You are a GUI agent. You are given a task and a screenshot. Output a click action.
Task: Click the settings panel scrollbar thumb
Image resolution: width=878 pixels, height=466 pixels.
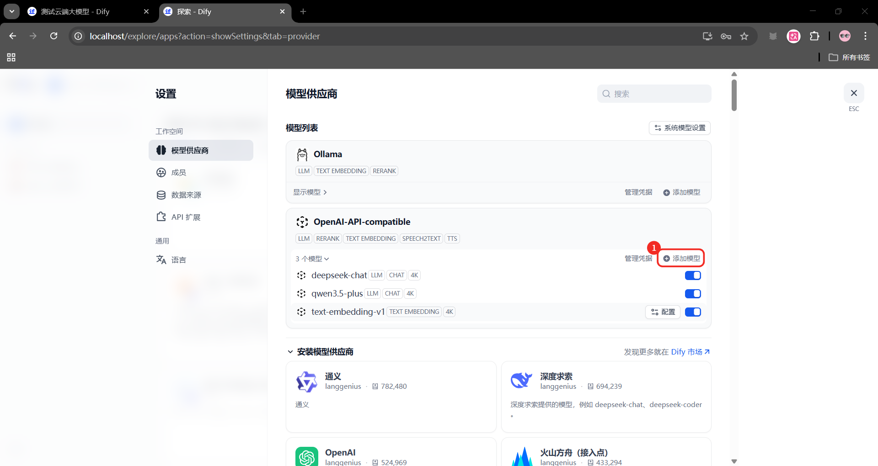pos(734,95)
